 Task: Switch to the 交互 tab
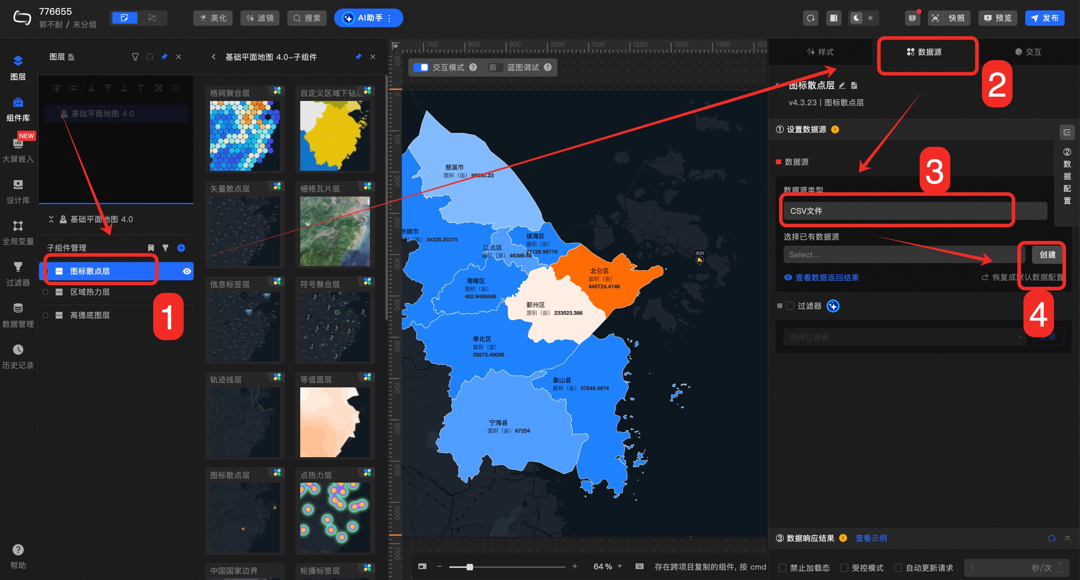pos(1028,52)
